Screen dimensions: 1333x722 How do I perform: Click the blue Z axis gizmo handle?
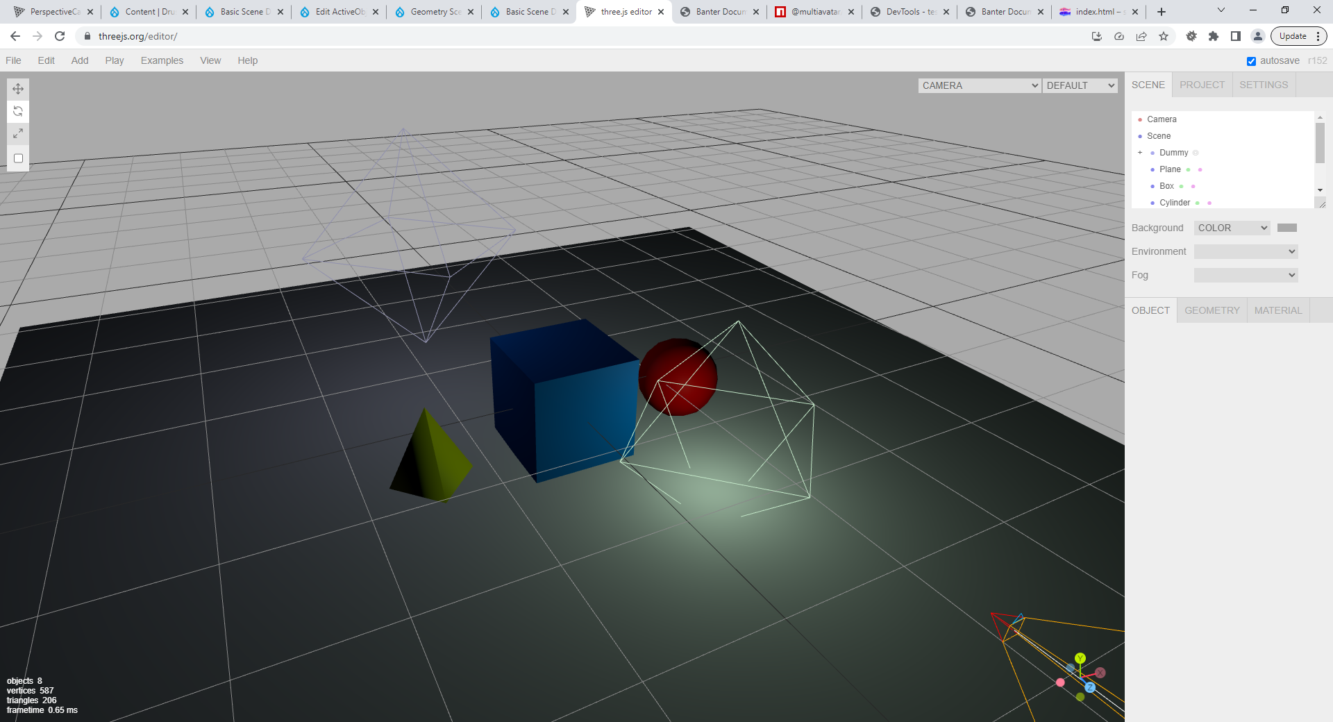pyautogui.click(x=1090, y=687)
